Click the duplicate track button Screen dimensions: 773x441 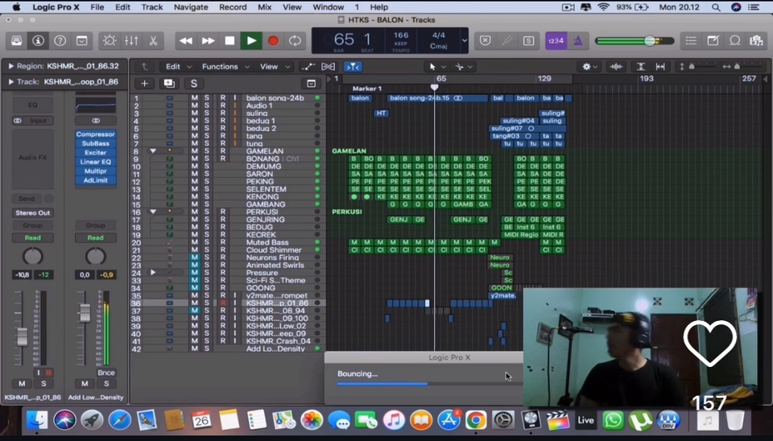(x=169, y=83)
